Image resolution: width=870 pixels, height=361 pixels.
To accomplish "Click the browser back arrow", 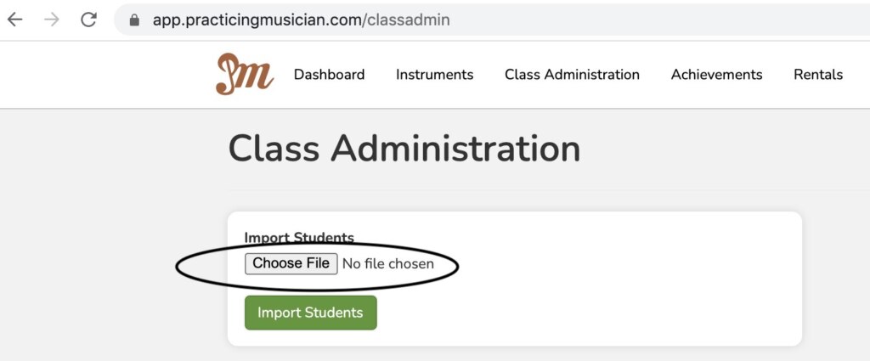I will pyautogui.click(x=14, y=20).
